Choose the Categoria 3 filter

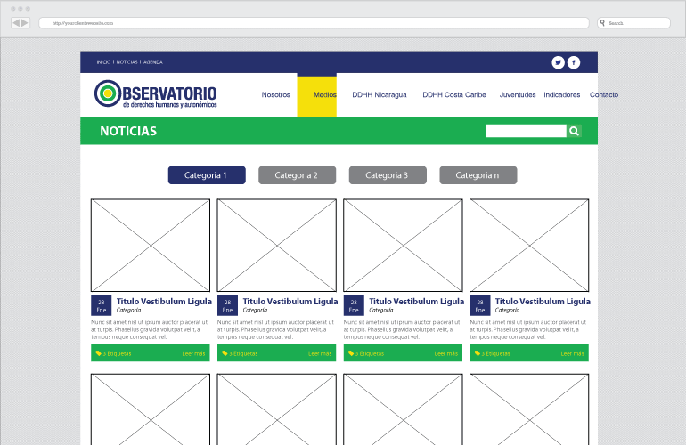click(388, 175)
